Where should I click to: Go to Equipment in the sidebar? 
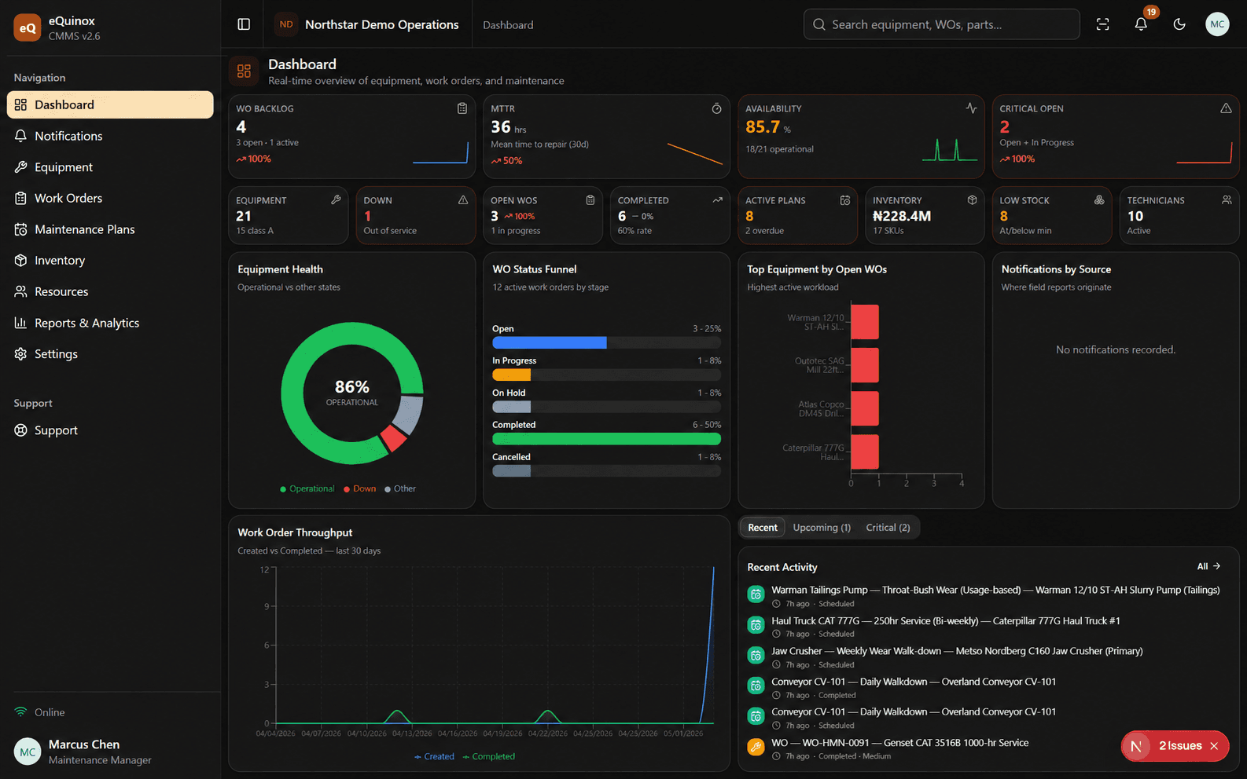click(110, 167)
